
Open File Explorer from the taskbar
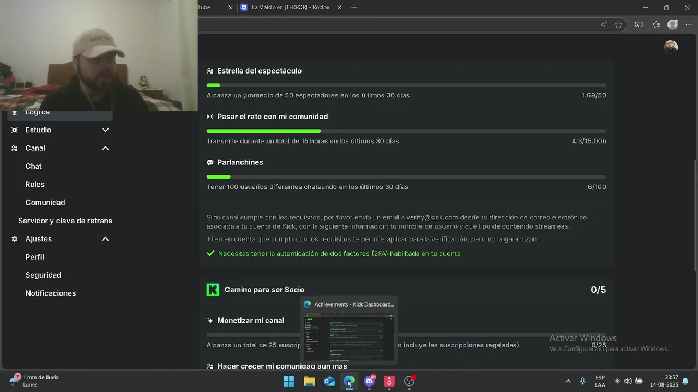pos(309,381)
